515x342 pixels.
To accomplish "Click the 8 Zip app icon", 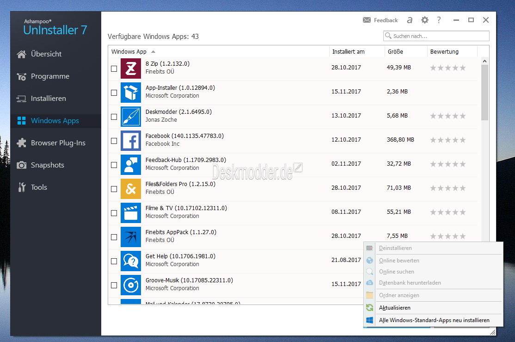I will (x=131, y=68).
